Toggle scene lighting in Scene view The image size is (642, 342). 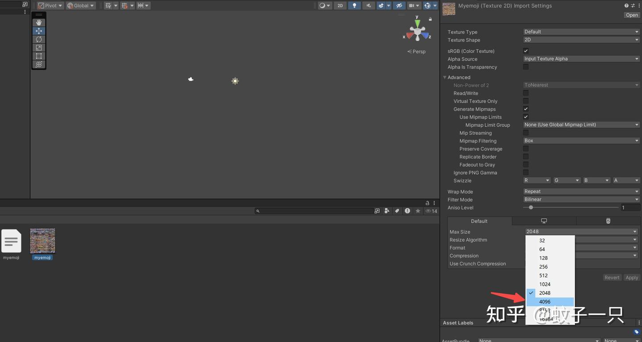(354, 5)
